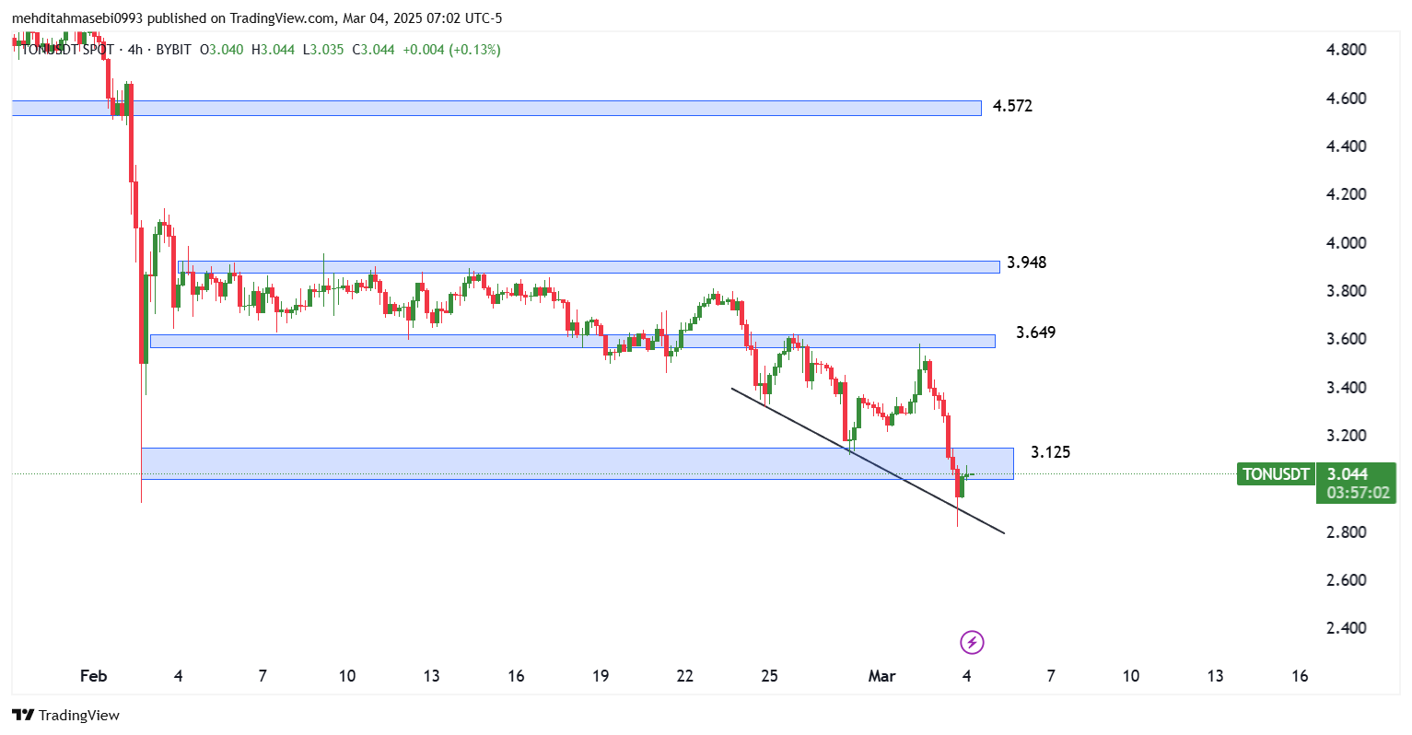The image size is (1412, 735).
Task: Click the 3.649 level label
Action: [1036, 332]
